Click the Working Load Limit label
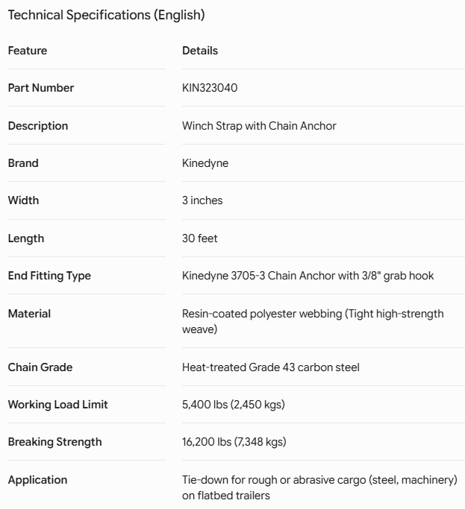465x509 pixels. (x=58, y=405)
